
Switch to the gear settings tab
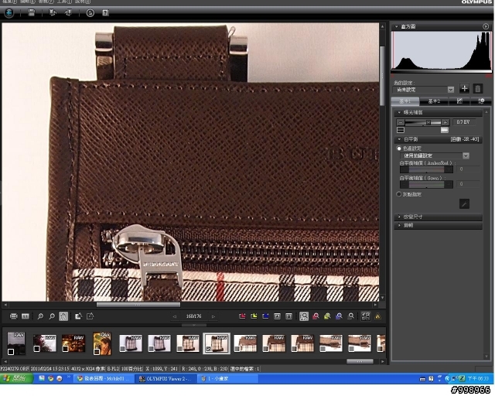coord(481,101)
